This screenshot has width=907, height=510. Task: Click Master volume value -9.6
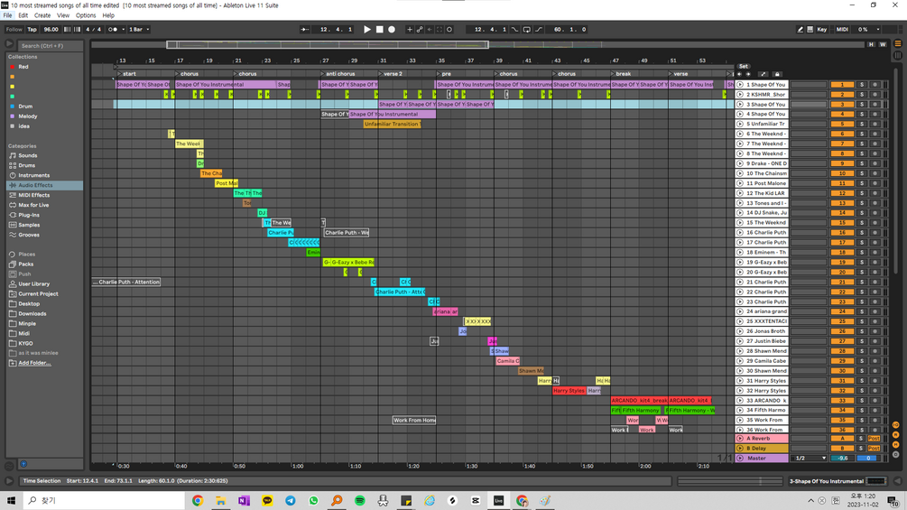pos(842,458)
